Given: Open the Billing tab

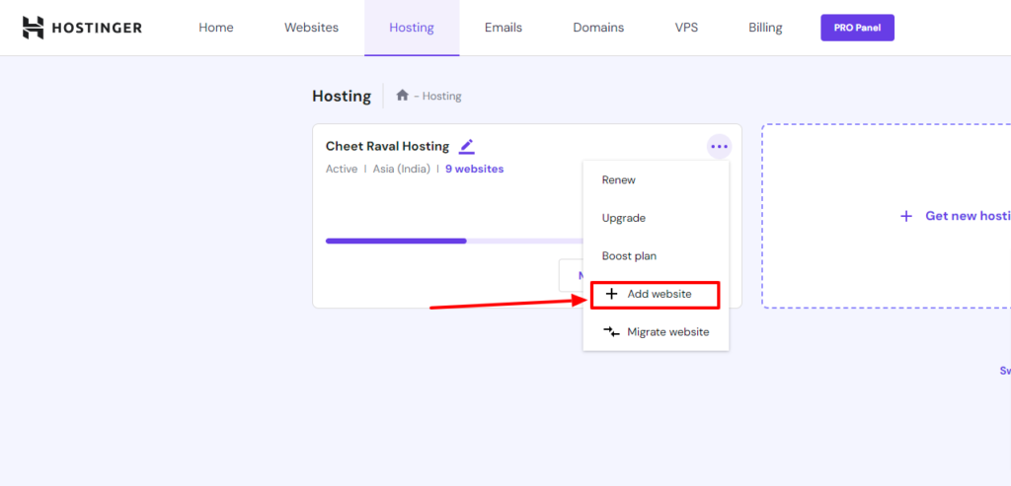Looking at the screenshot, I should point(765,28).
